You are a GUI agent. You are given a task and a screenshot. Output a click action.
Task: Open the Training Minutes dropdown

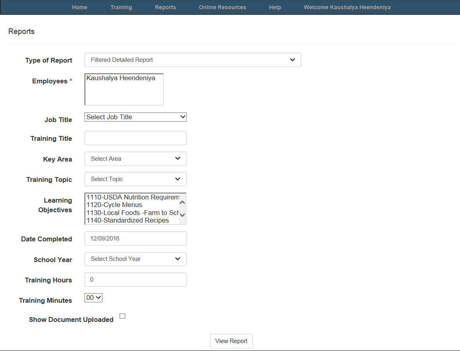click(94, 298)
